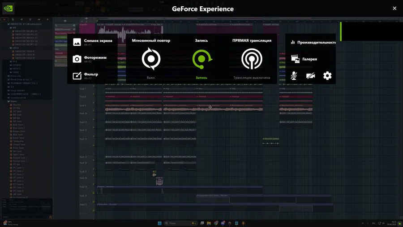The image size is (403, 227).
Task: Collapse the 808 folder in FL browser
Action: pyautogui.click(x=13, y=27)
